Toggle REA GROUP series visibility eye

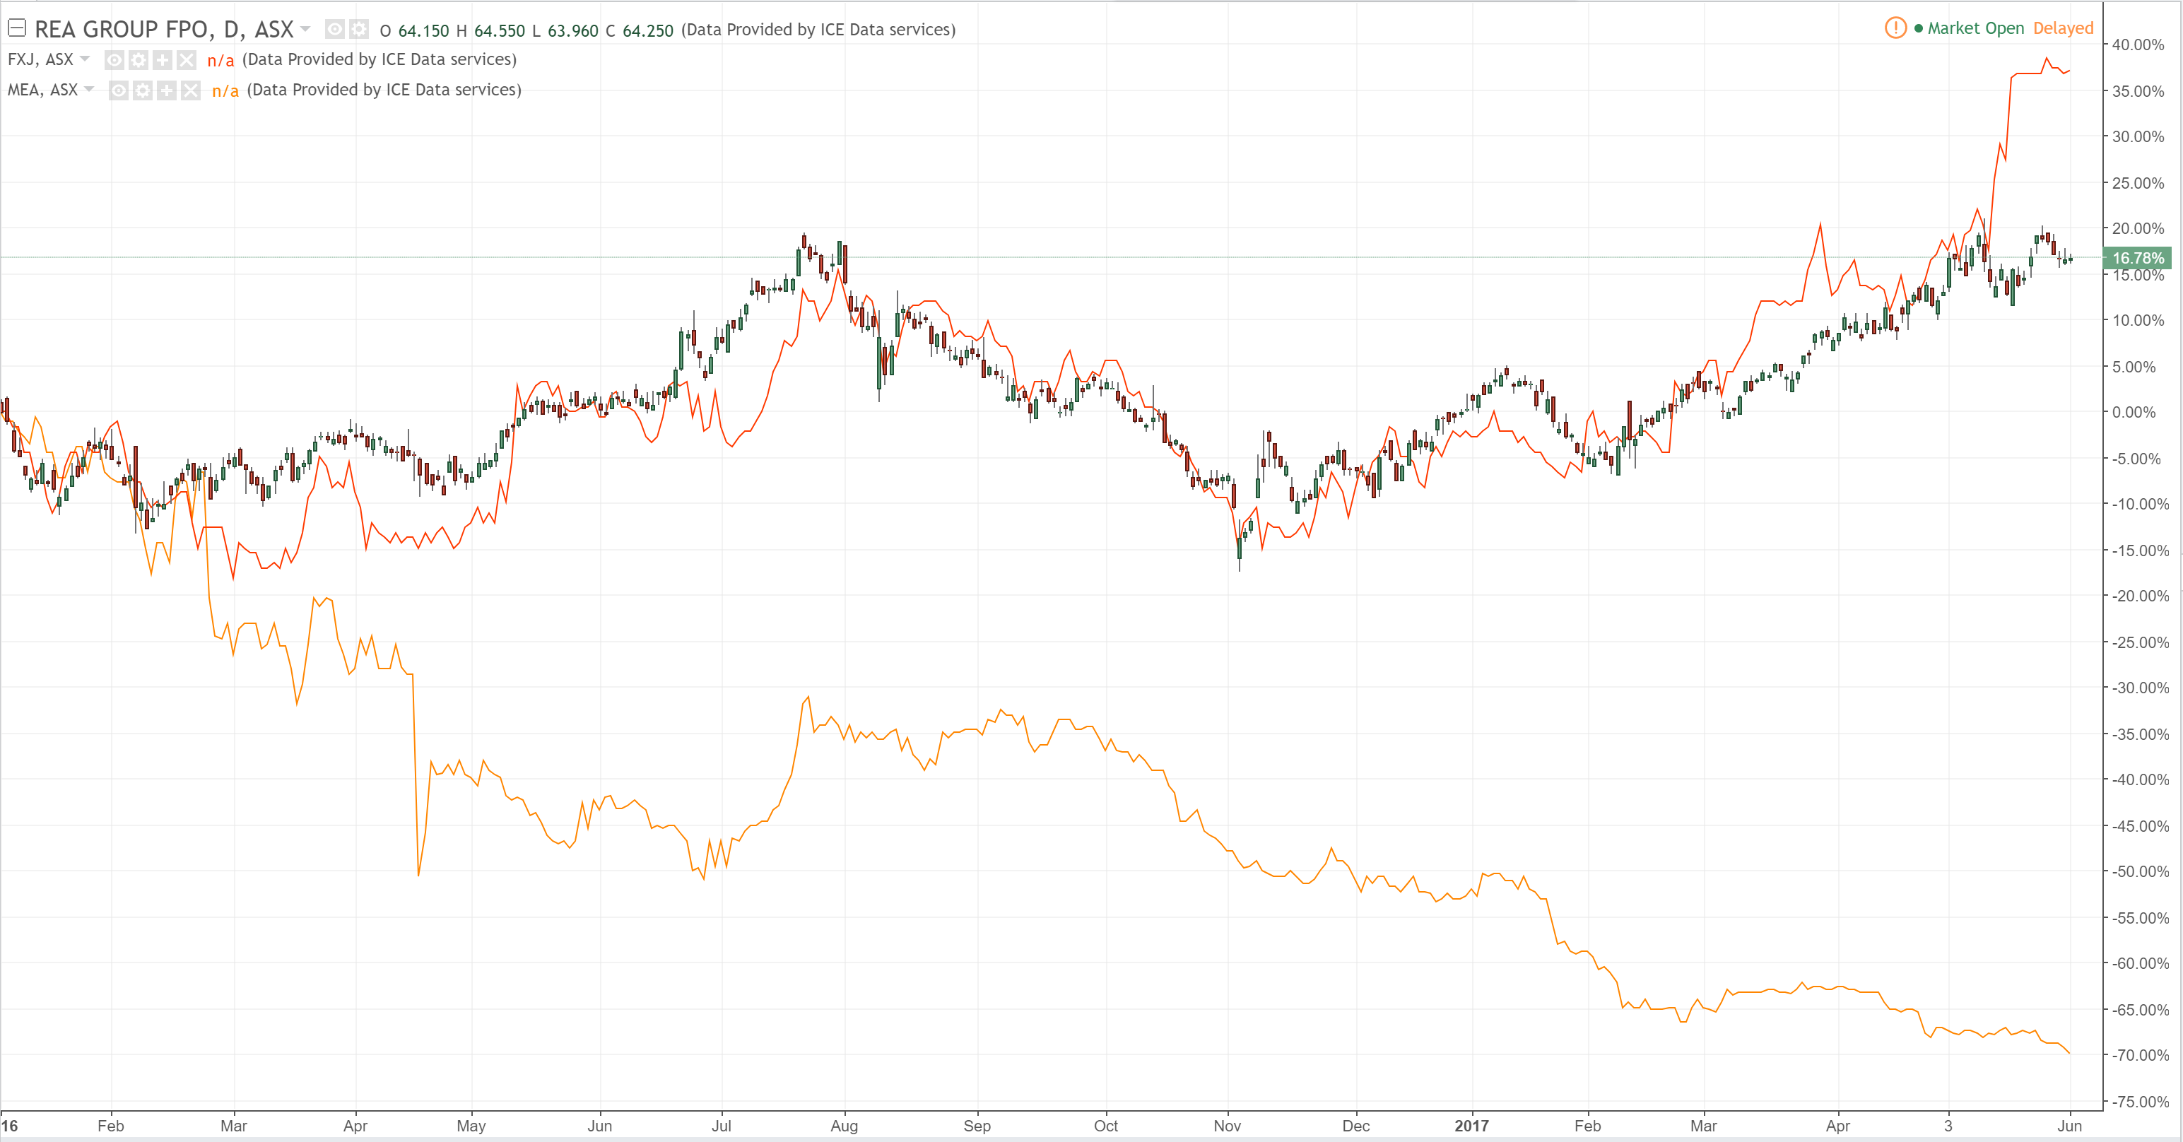[x=335, y=30]
